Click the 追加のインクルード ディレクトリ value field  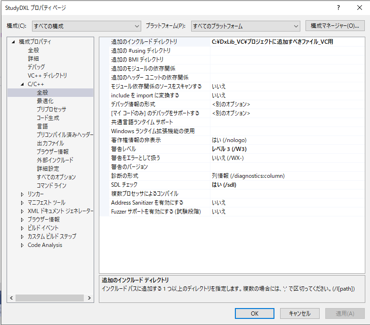click(286, 42)
